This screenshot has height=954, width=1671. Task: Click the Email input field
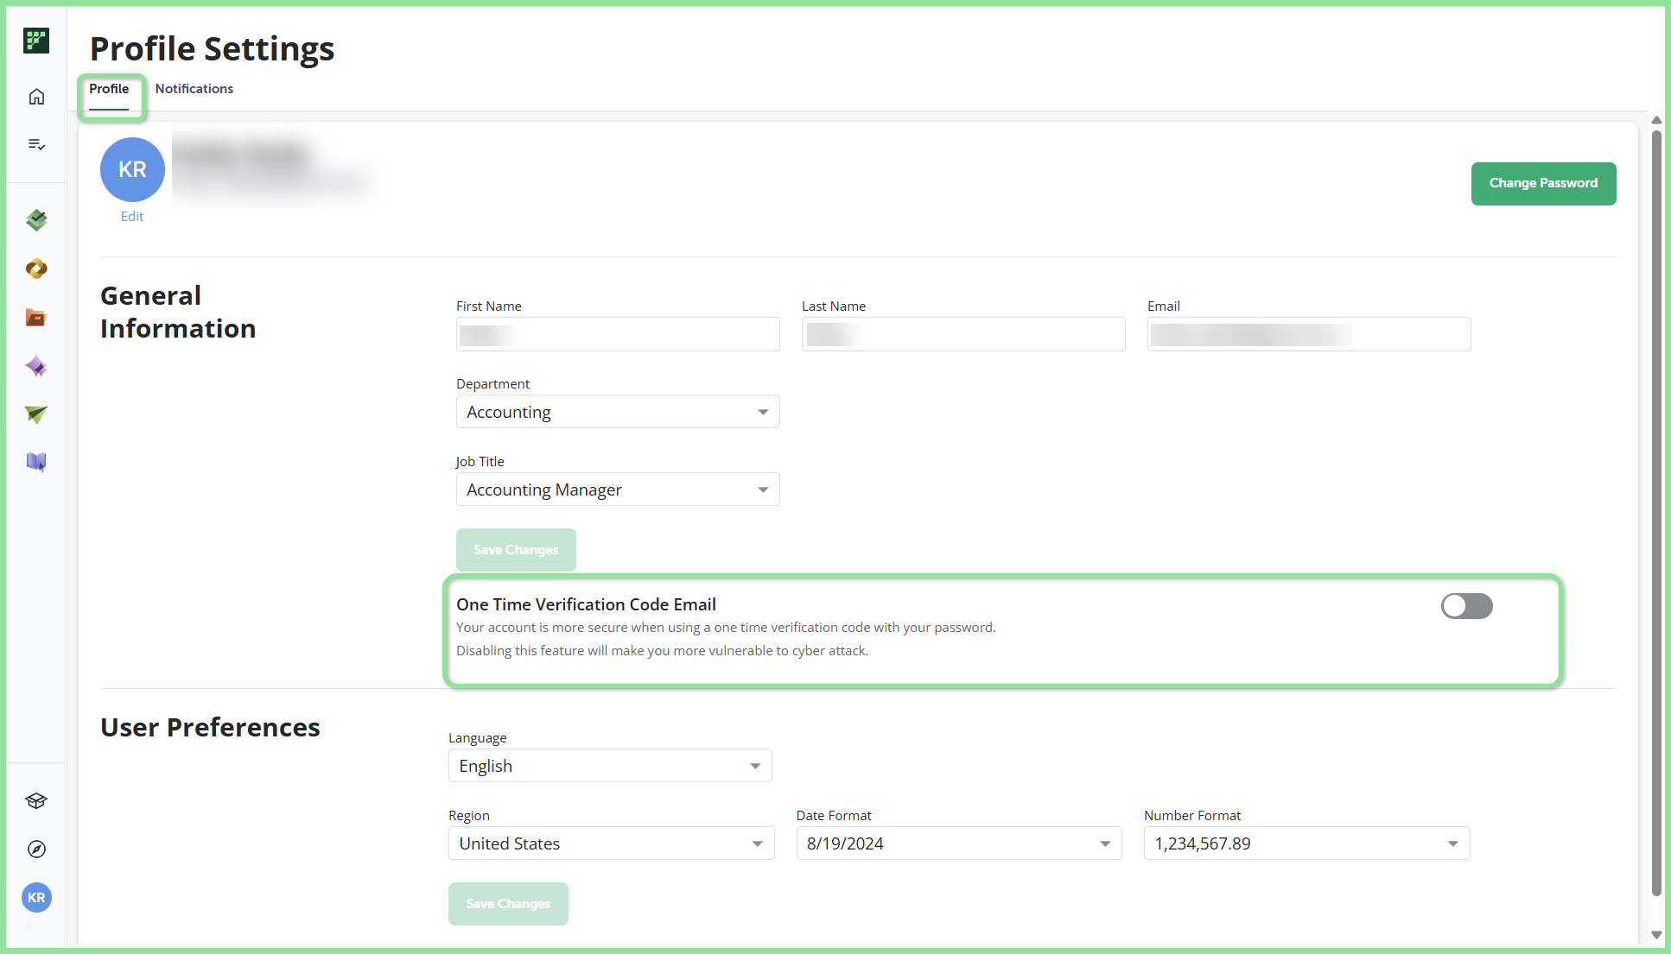[x=1309, y=334]
